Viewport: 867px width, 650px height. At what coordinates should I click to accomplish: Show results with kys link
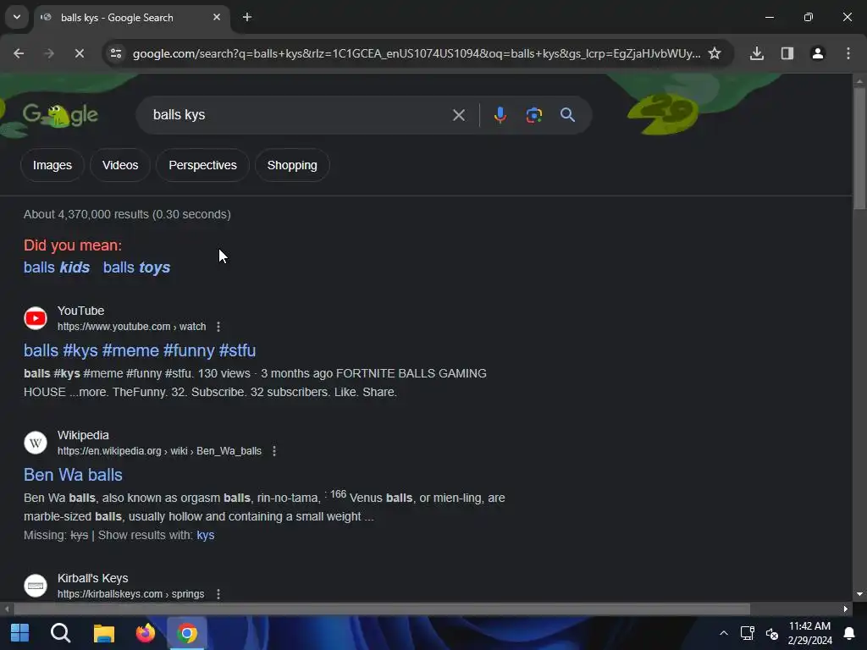click(x=205, y=535)
